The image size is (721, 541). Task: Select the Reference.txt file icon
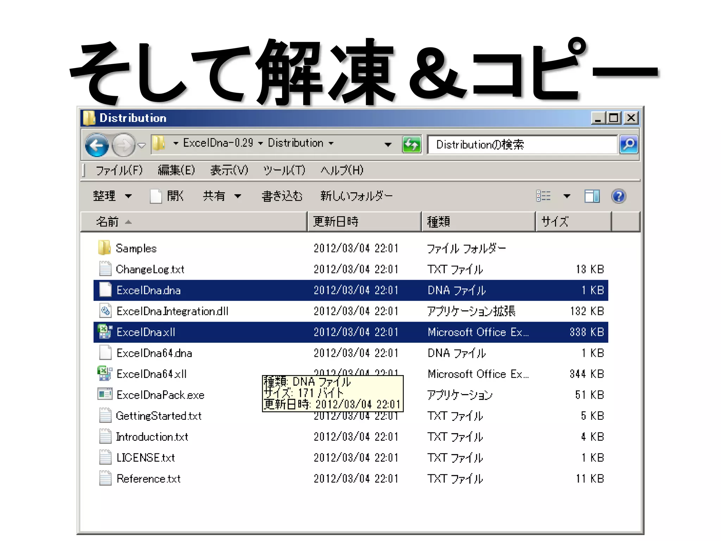105,478
